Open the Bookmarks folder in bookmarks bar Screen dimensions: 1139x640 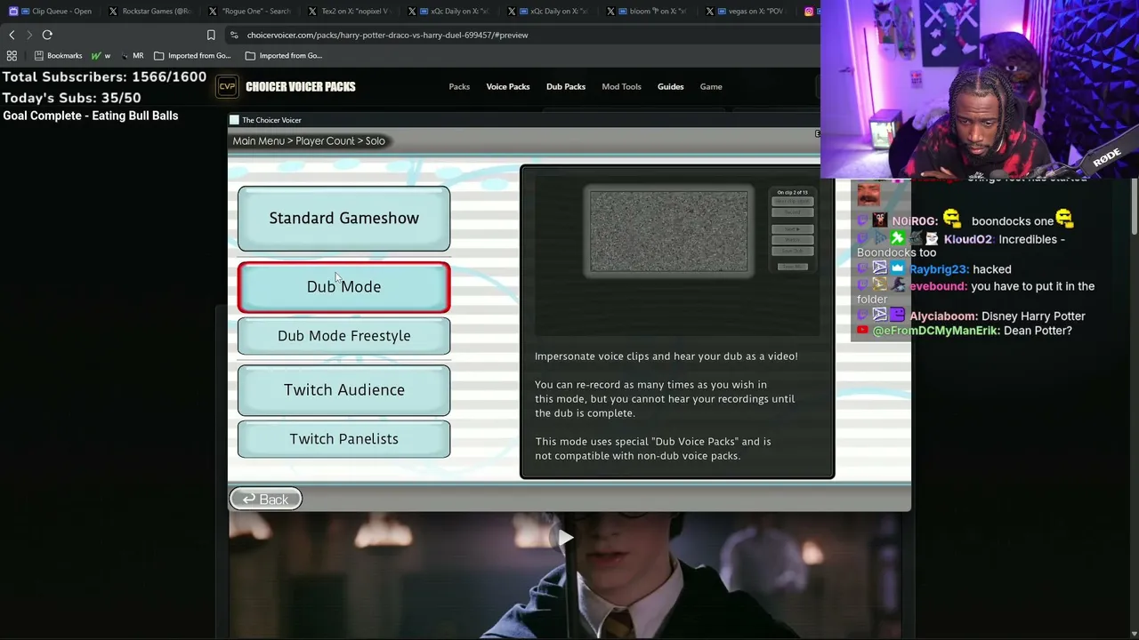pyautogui.click(x=58, y=55)
